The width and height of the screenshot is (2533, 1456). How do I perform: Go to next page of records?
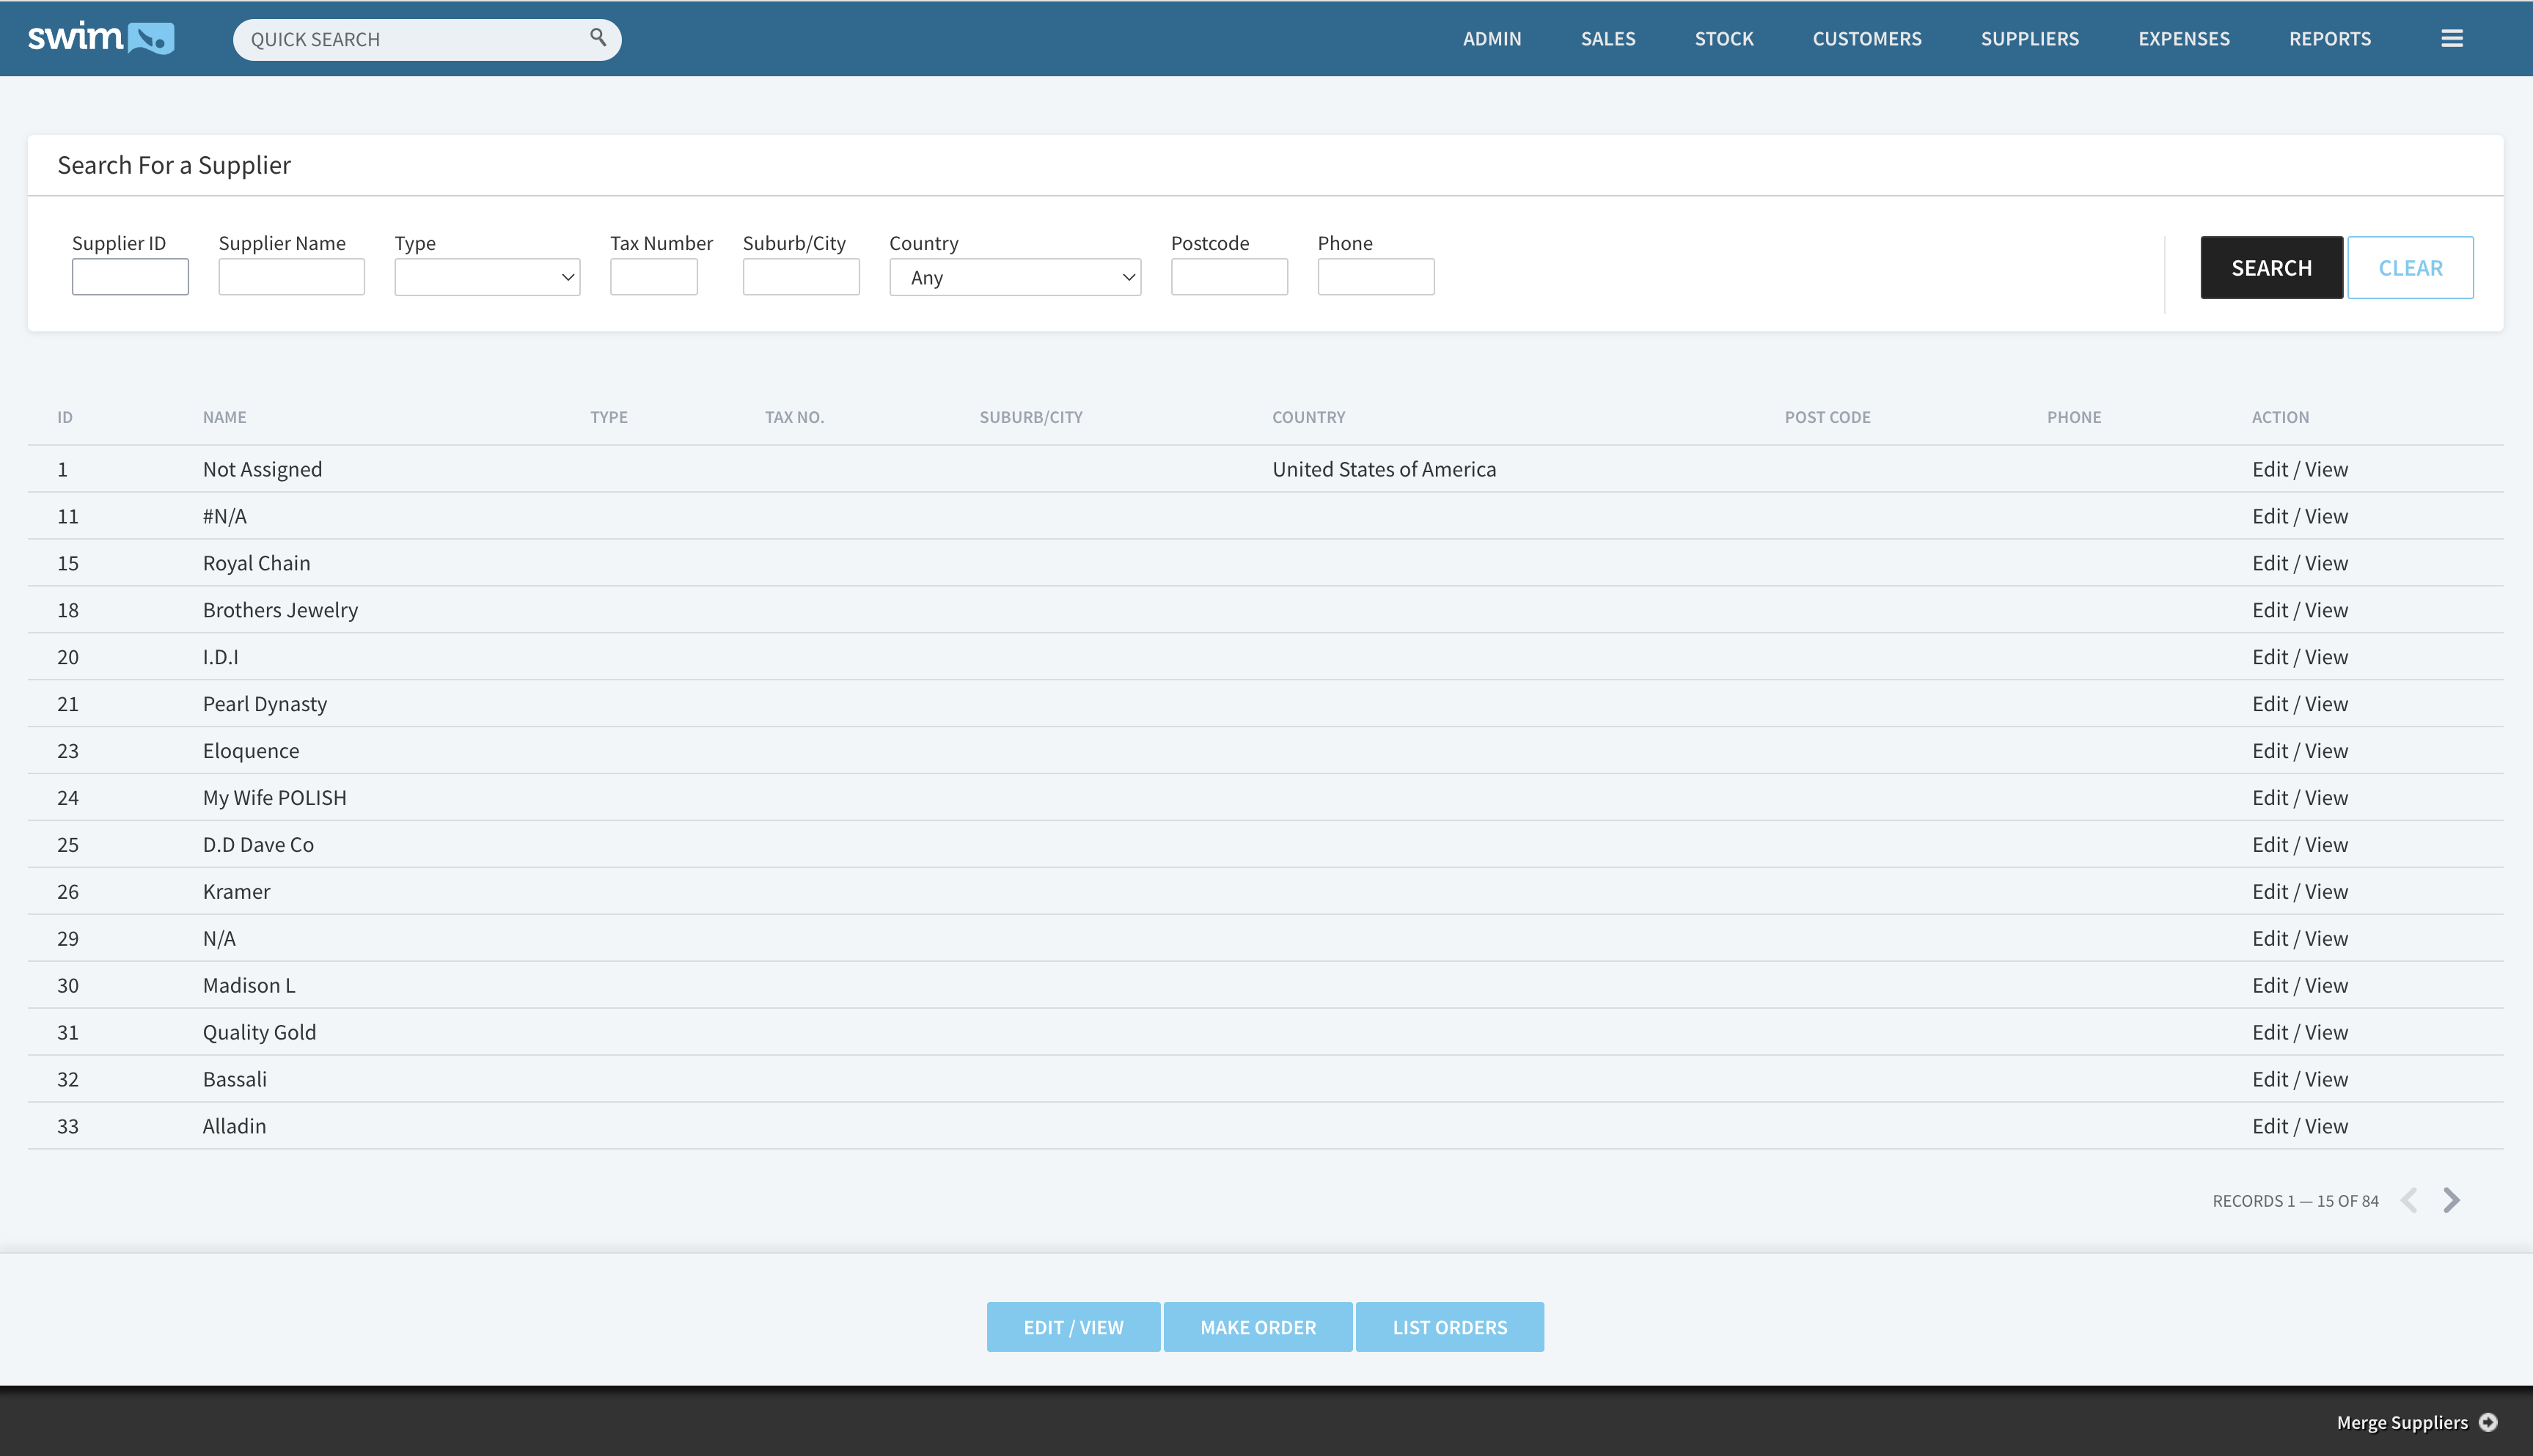(2451, 1200)
